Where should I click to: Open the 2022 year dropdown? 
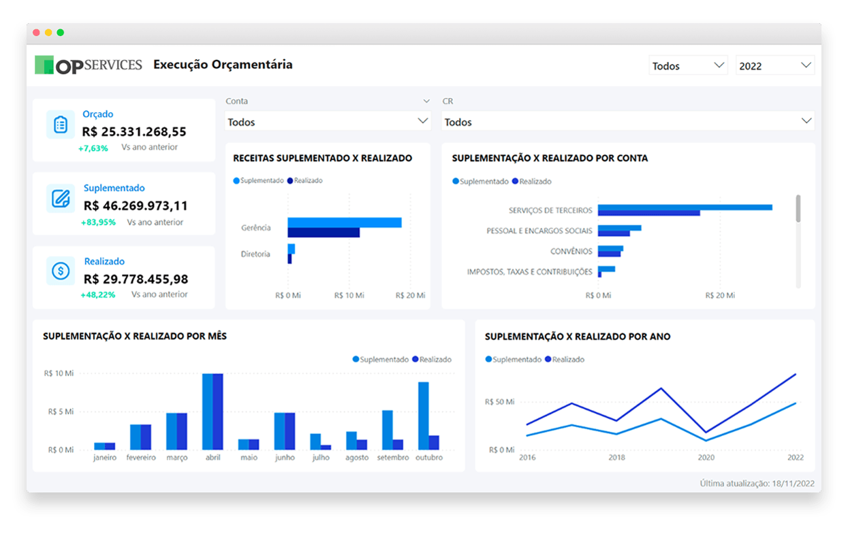click(775, 66)
